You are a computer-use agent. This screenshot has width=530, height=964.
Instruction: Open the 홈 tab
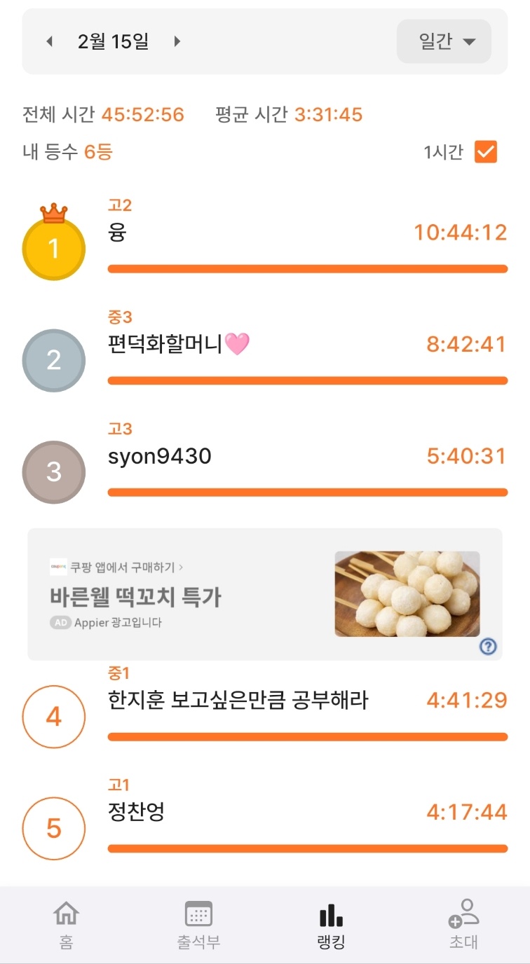coord(66,925)
